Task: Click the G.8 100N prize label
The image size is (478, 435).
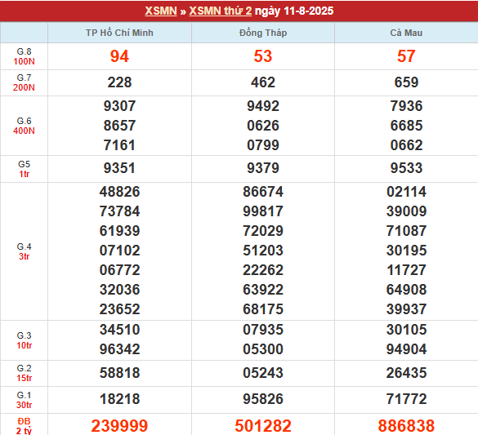Action: click(x=24, y=56)
